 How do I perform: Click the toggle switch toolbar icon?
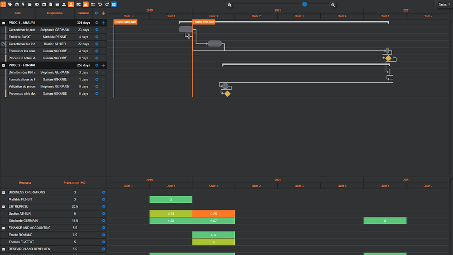pyautogui.click(x=37, y=4)
